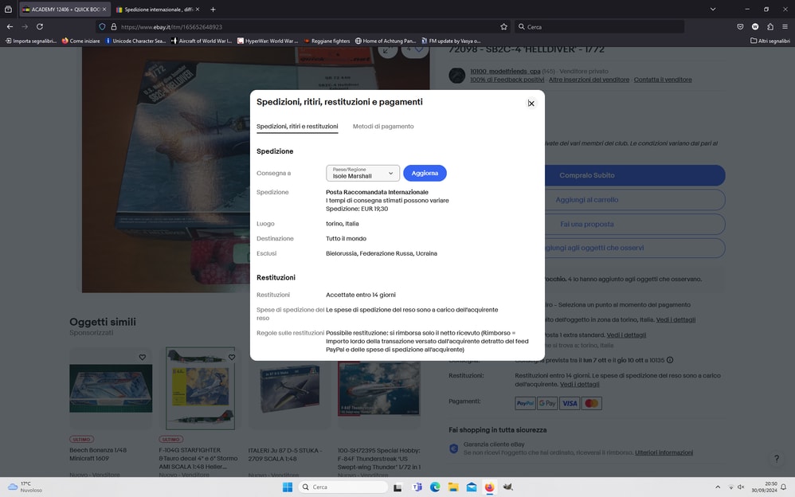Open the Altri segnalibri folder
The width and height of the screenshot is (795, 497).
point(770,41)
